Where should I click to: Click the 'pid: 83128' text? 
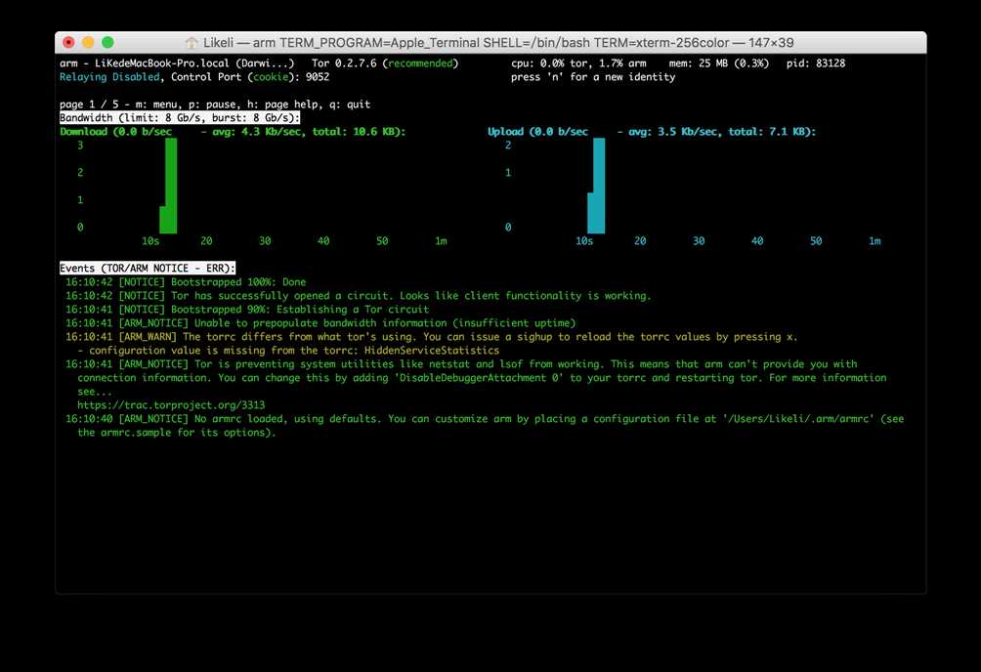[x=816, y=63]
